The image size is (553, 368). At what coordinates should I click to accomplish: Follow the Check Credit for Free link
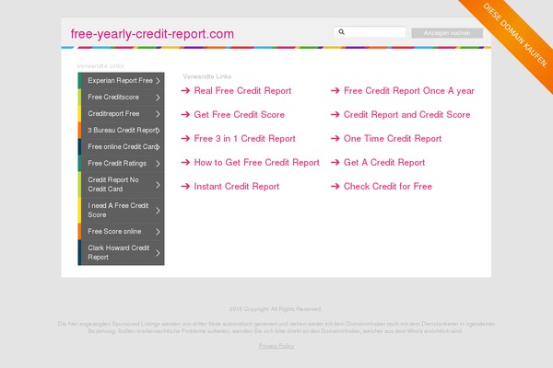click(x=388, y=187)
